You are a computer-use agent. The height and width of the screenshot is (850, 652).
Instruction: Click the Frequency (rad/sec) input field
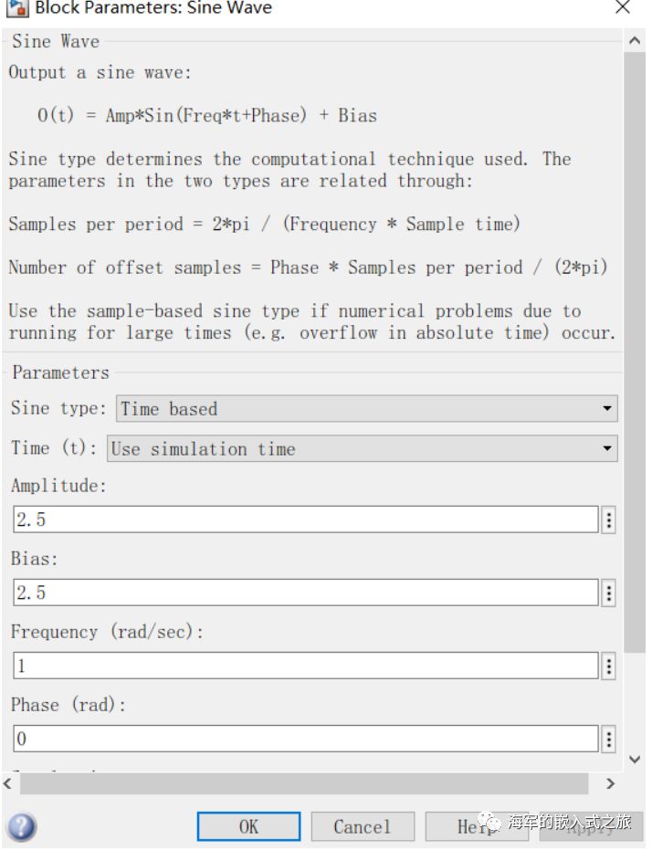click(x=305, y=666)
